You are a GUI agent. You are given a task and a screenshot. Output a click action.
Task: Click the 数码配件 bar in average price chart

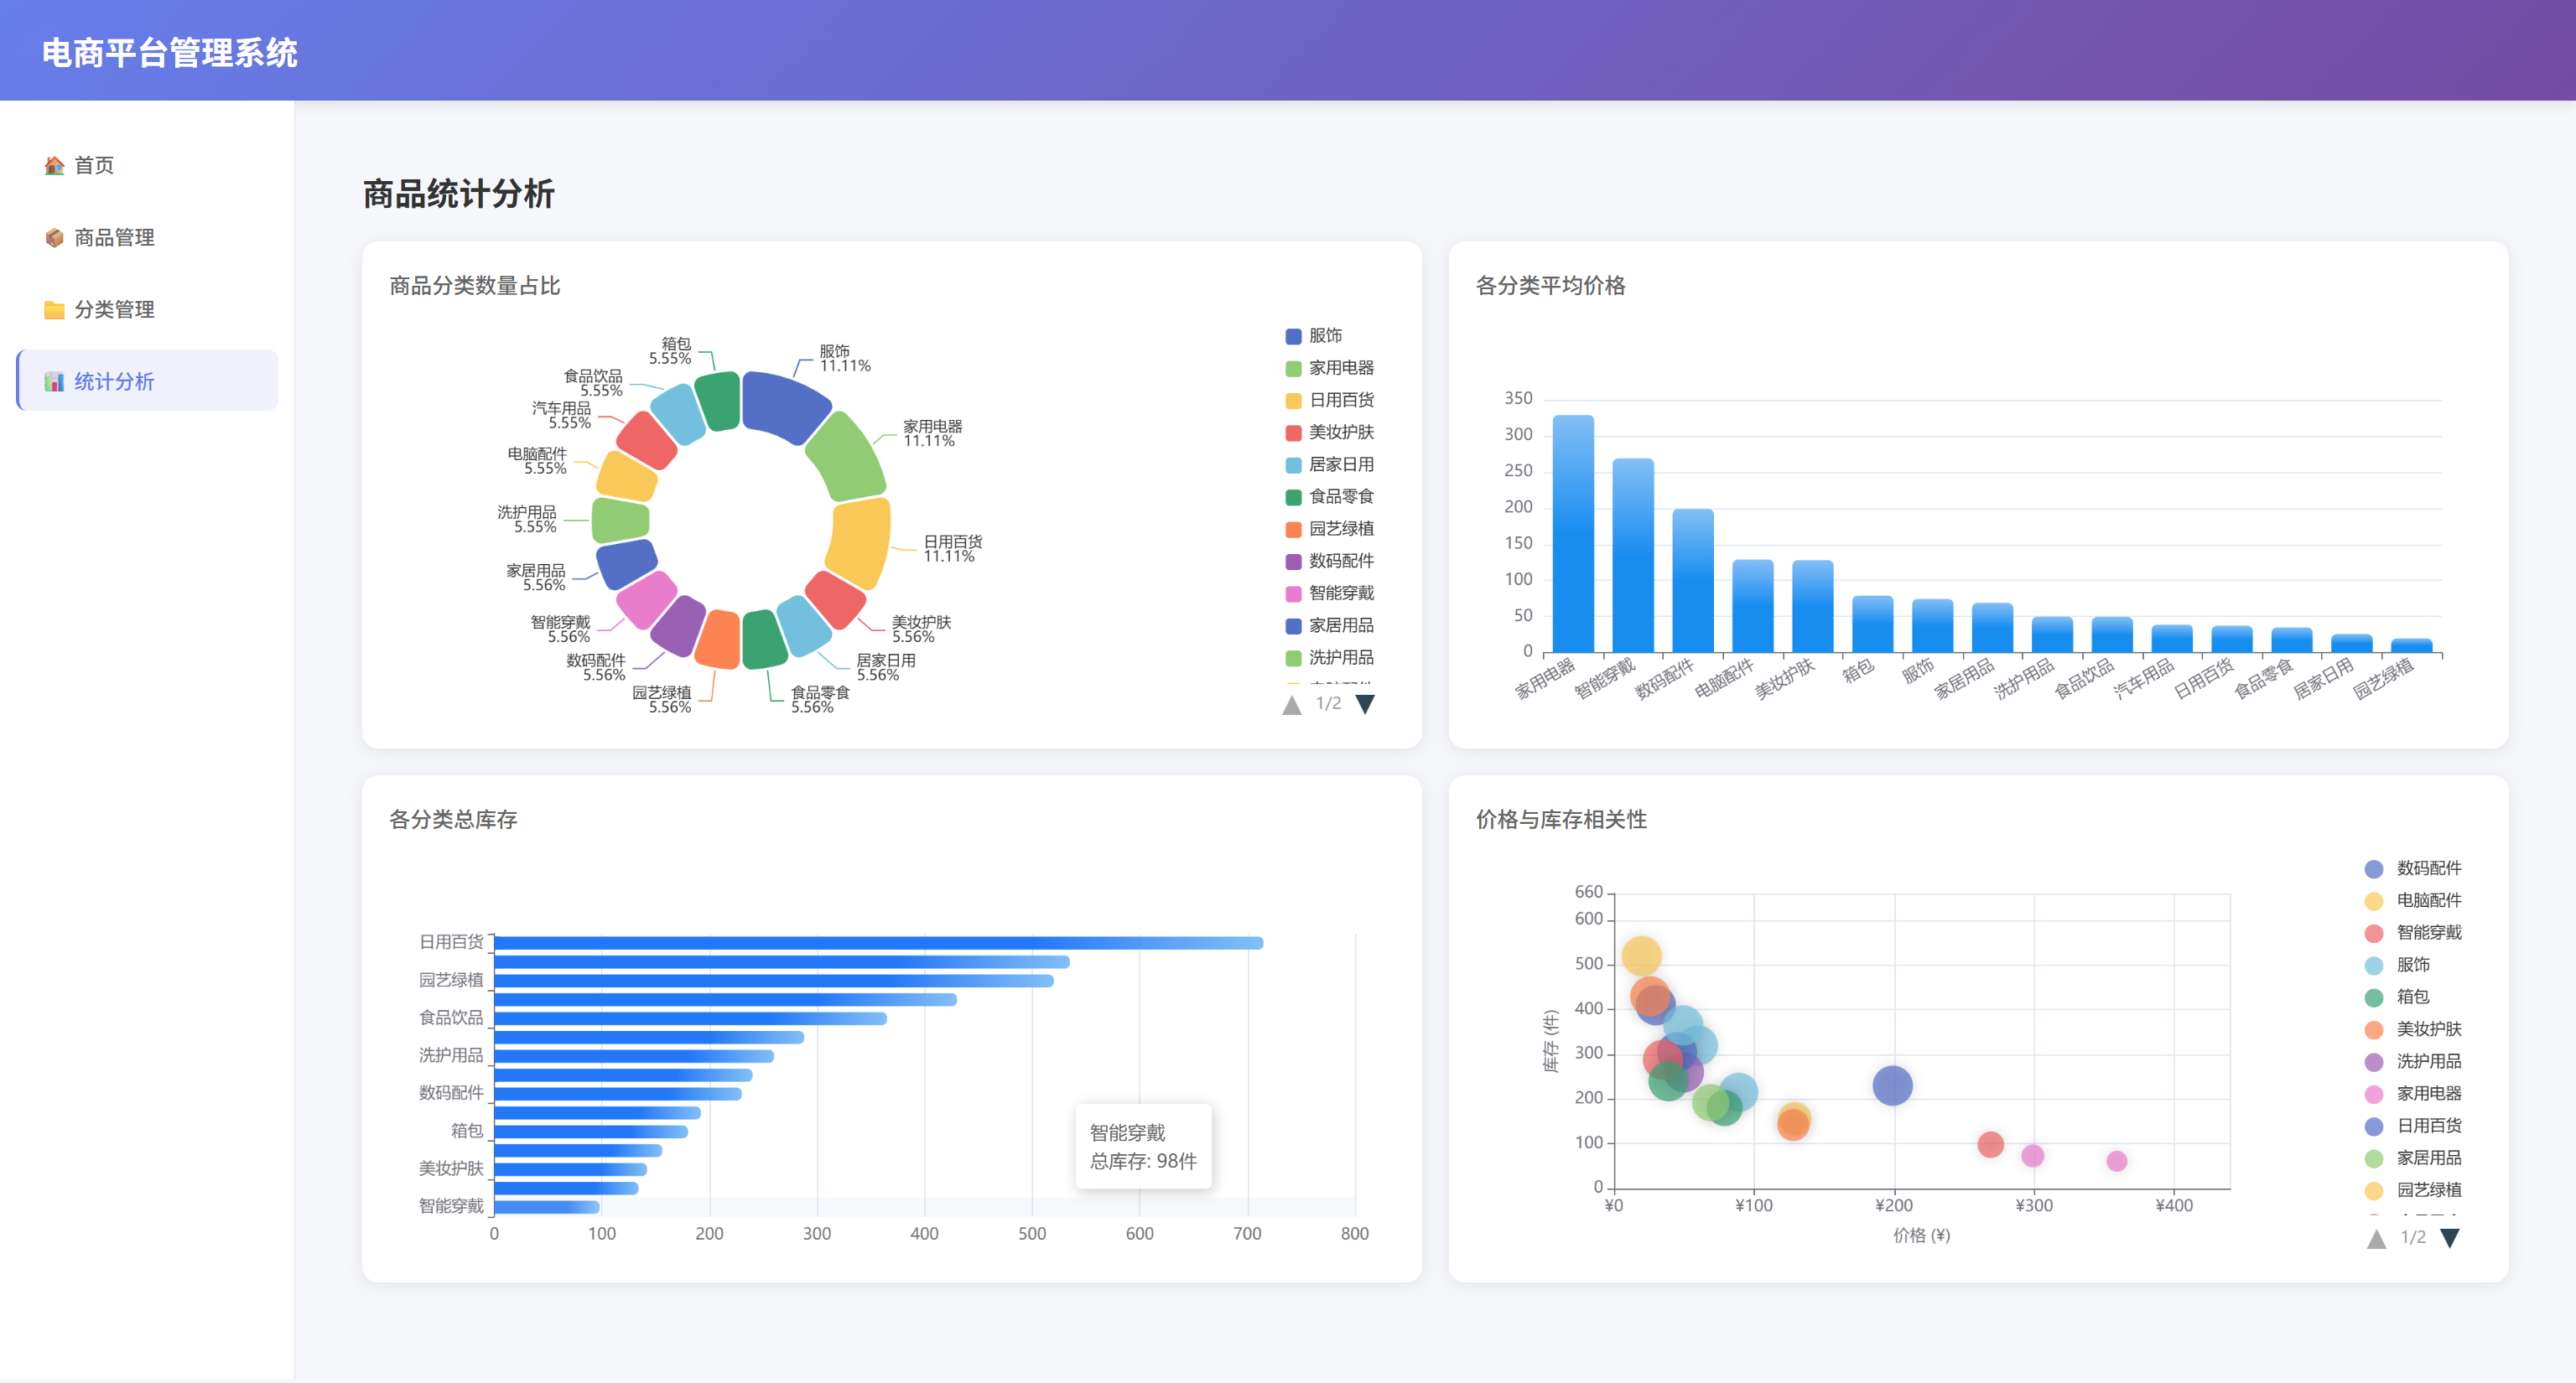(1693, 581)
